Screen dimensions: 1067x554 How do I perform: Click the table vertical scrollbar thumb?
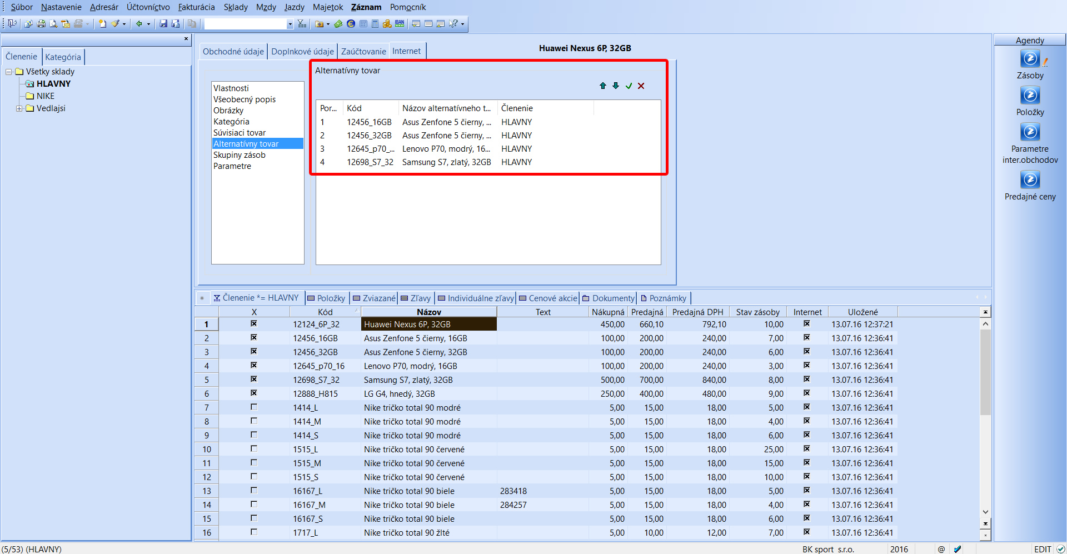click(x=985, y=372)
